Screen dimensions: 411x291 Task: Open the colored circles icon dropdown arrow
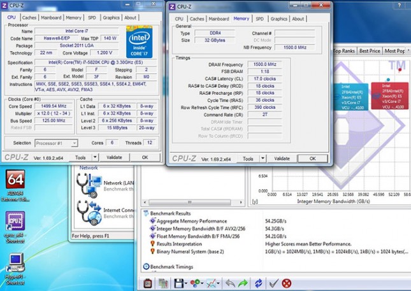tap(202, 283)
